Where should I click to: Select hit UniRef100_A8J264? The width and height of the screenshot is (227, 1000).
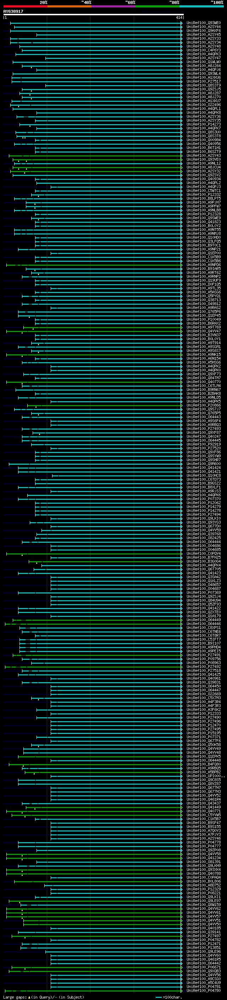[203, 66]
